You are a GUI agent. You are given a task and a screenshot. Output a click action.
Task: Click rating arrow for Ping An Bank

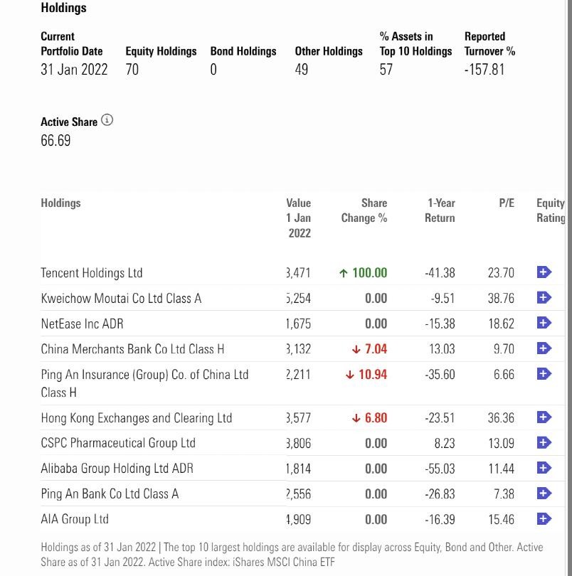(x=544, y=494)
